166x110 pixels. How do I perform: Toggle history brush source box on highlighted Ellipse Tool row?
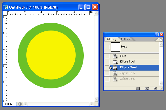(107, 68)
